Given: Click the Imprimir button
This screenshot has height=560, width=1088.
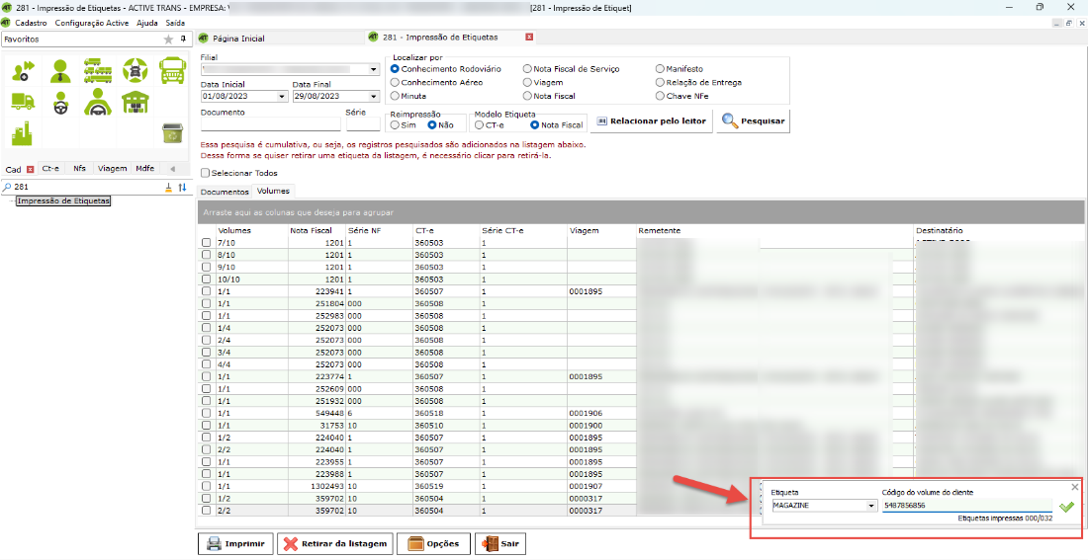Looking at the screenshot, I should point(235,544).
